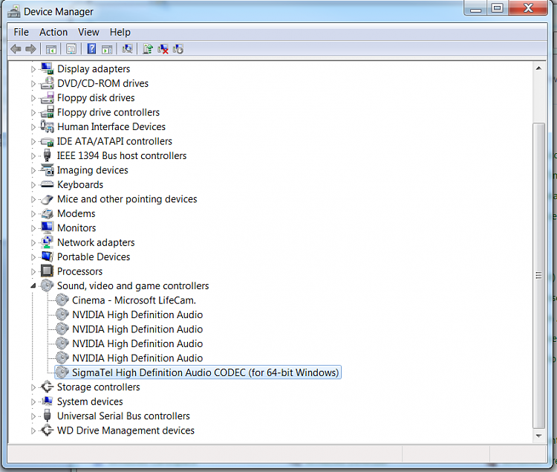Screen dimensions: 557x472
Task: Click the vertical scrollbar thumb
Action: 538,276
